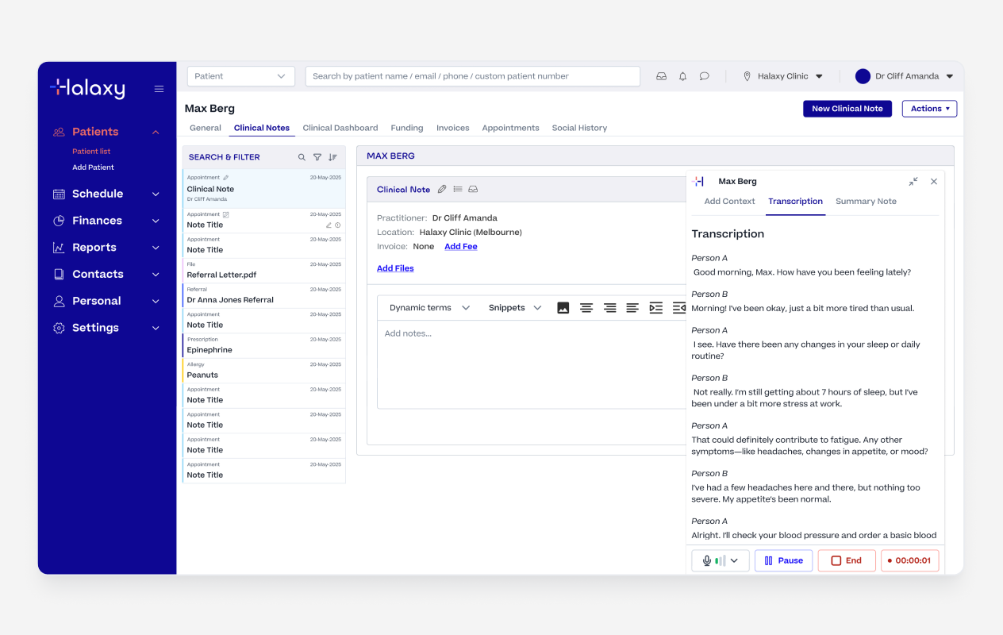
Task: Click the clock icon on first Note Title row
Action: point(338,225)
